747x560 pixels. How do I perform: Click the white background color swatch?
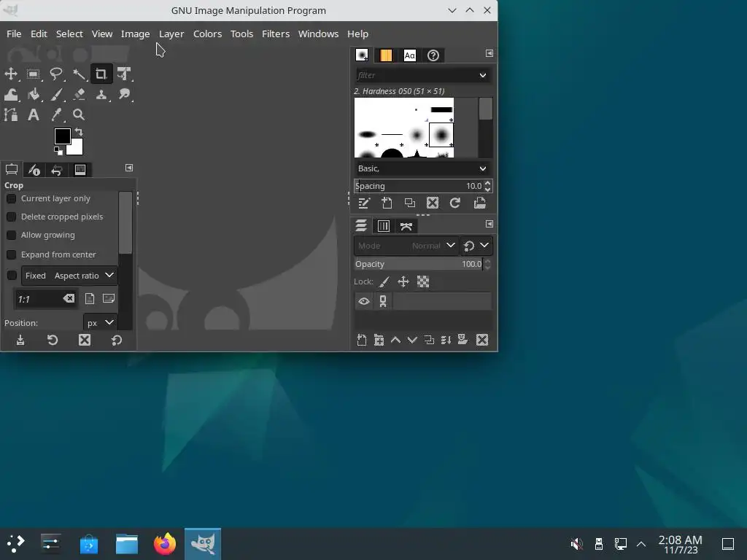point(76,148)
